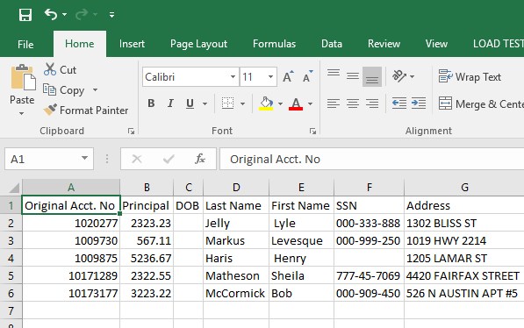The width and height of the screenshot is (524, 328).
Task: Click the Orientation text angle icon
Action: (x=399, y=76)
